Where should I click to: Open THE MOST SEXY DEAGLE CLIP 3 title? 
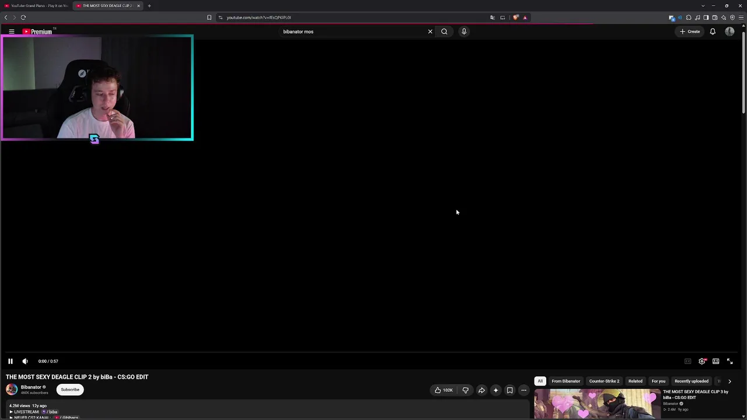(696, 394)
